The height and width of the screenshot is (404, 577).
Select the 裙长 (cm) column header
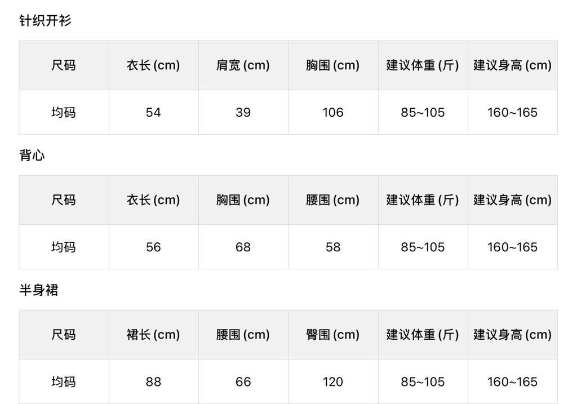click(x=153, y=335)
